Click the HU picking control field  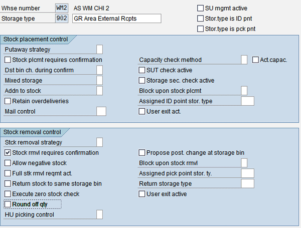99,214
